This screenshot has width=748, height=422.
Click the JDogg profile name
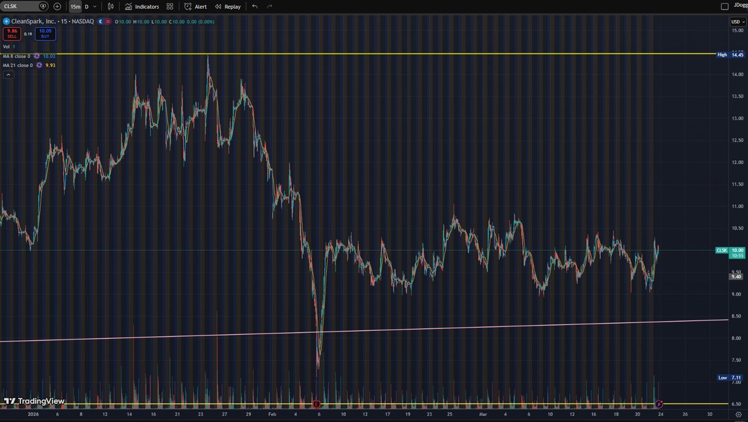click(741, 6)
